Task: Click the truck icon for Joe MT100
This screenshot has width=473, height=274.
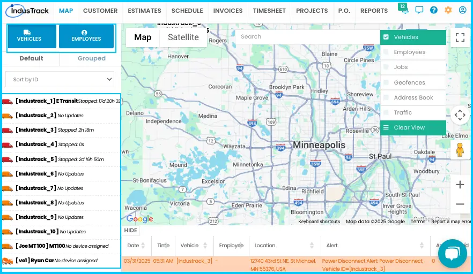Action: click(8, 246)
